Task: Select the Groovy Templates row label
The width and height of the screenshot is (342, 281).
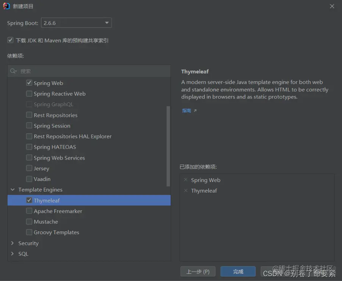Action: click(x=56, y=232)
